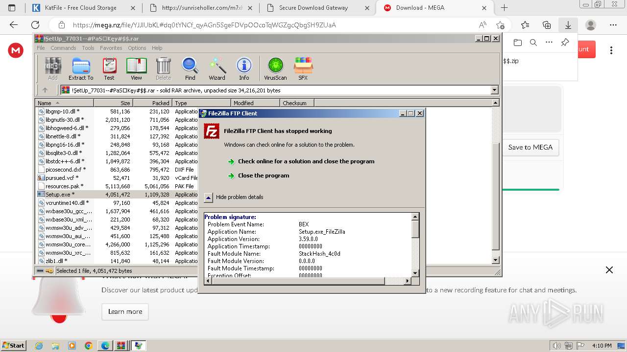Click the Add toolbar icon in WinRAR
This screenshot has height=352, width=627.
point(53,68)
